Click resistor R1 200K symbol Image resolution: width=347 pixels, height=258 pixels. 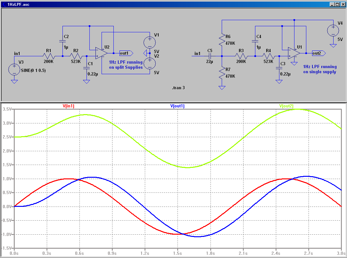pos(49,56)
